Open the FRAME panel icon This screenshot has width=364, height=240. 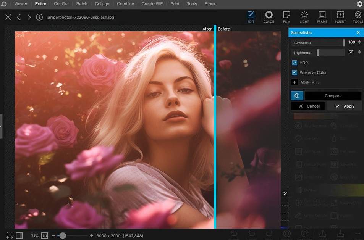point(322,17)
